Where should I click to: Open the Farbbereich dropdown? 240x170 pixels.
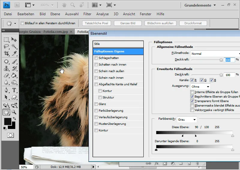(187, 119)
